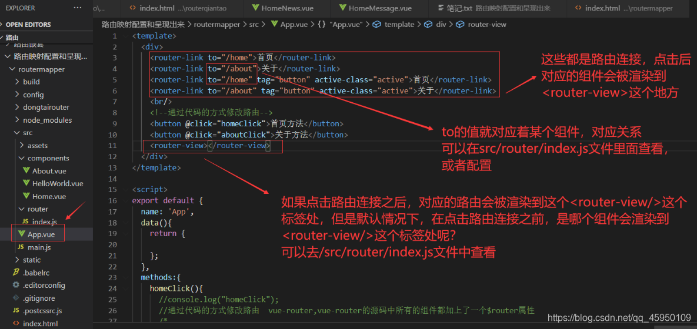Screen dimensions: 697x329
Task: Click 路由映射配置和呈现出来 breadcrumb
Action: click(x=144, y=25)
